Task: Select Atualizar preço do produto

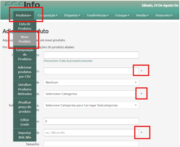Action: click(x=25, y=107)
